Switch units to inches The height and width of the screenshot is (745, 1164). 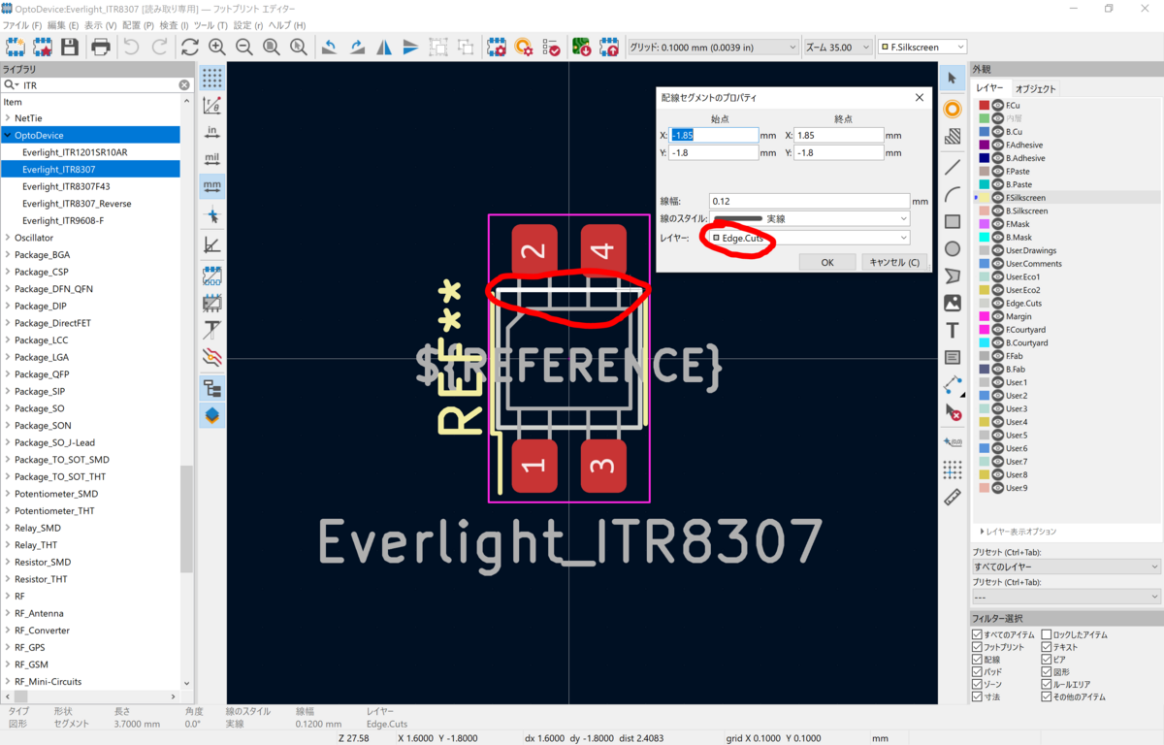211,132
